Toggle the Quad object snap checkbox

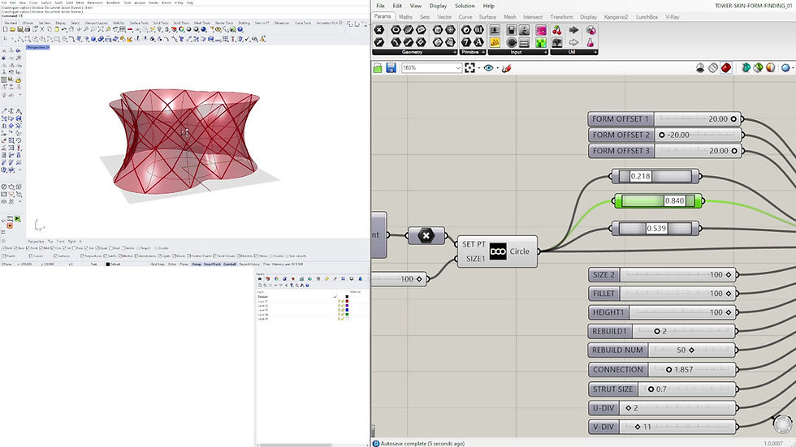[102, 248]
